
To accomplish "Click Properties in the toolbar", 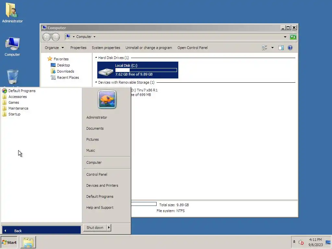I will click(x=78, y=48).
